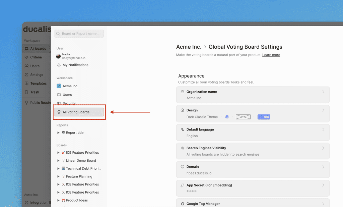Click the Security shield icon

pos(59,103)
